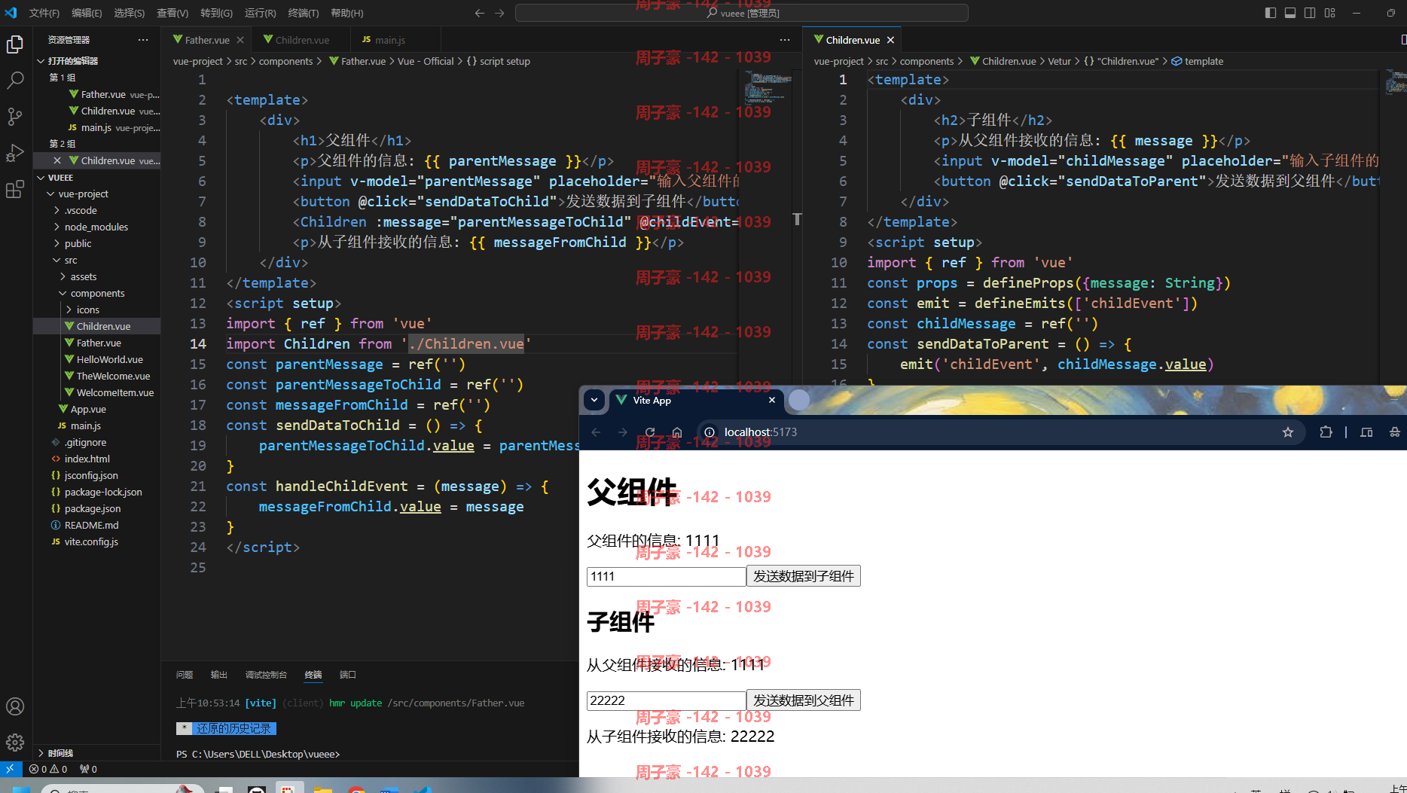Expand the timeline section

(96, 753)
